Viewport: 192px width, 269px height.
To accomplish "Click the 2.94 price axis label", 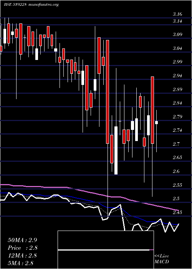I will pyautogui.click(x=177, y=76).
